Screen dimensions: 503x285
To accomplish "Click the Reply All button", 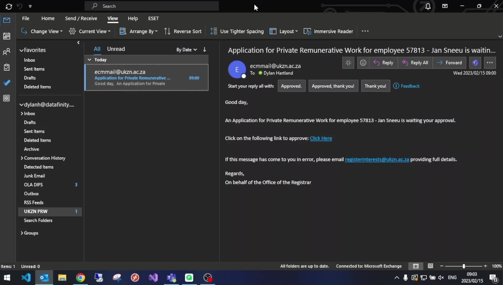I will (x=415, y=63).
